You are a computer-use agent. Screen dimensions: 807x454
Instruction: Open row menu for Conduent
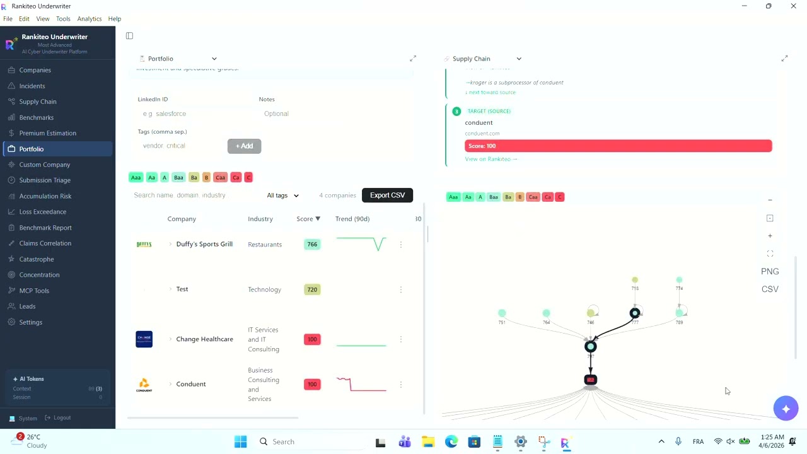tap(401, 384)
